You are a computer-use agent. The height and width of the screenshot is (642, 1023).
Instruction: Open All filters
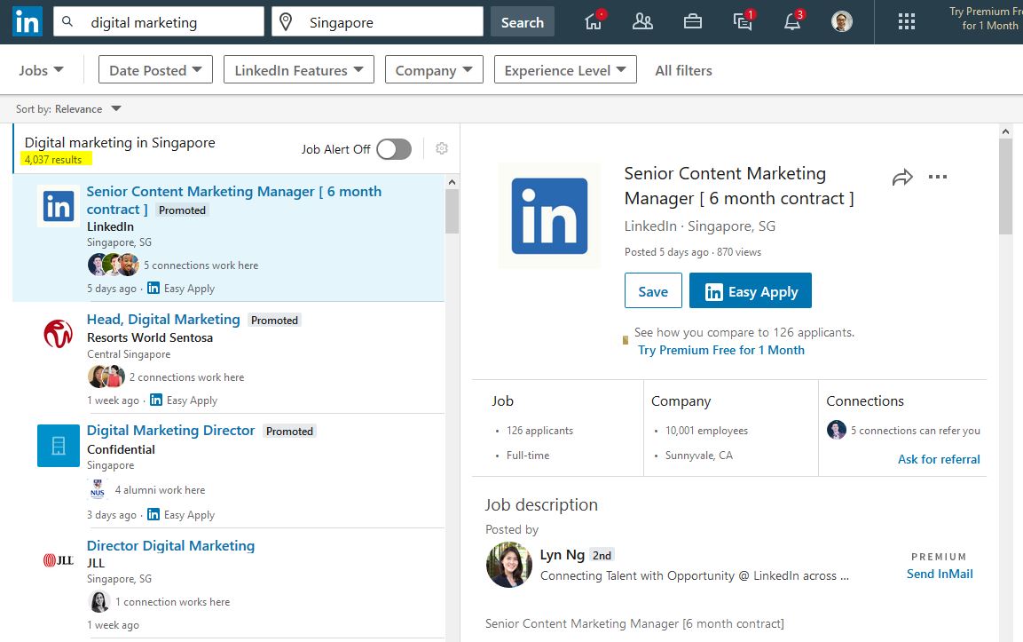[x=683, y=70]
